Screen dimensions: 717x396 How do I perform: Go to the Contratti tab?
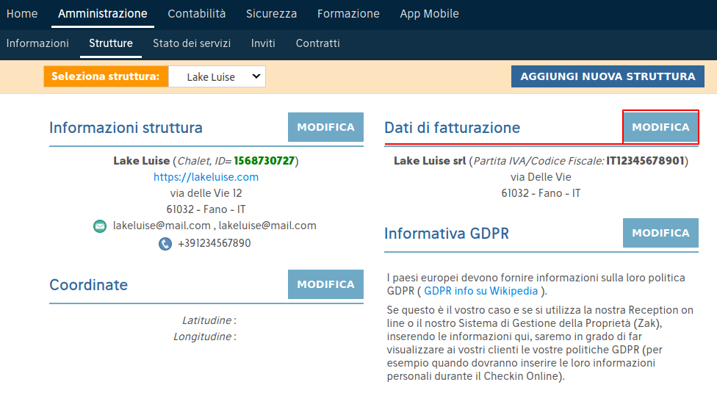coord(318,43)
